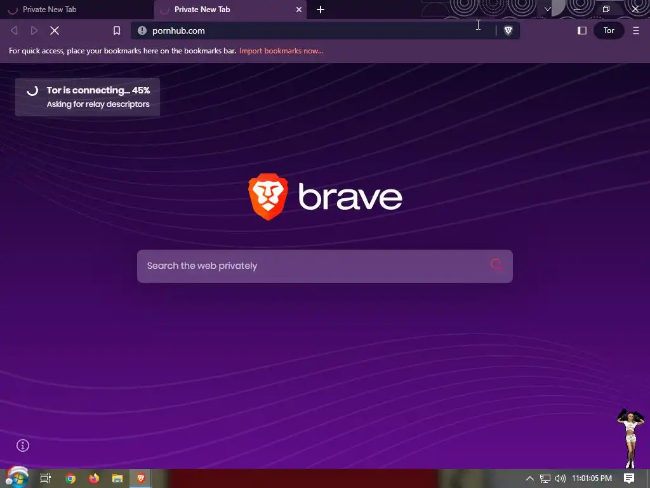Screen dimensions: 650x488
Task: Close the active Private New Tab
Action: pos(299,10)
